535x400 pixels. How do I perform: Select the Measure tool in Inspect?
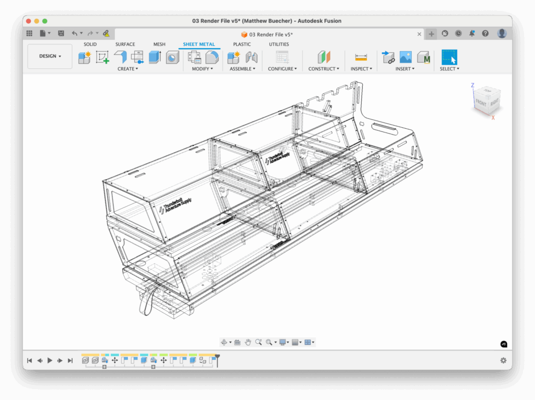tap(360, 57)
